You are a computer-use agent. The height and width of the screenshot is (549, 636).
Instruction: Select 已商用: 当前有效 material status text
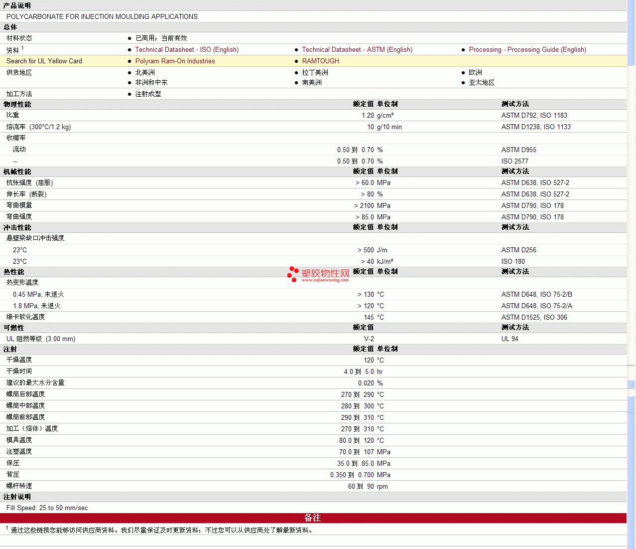161,38
